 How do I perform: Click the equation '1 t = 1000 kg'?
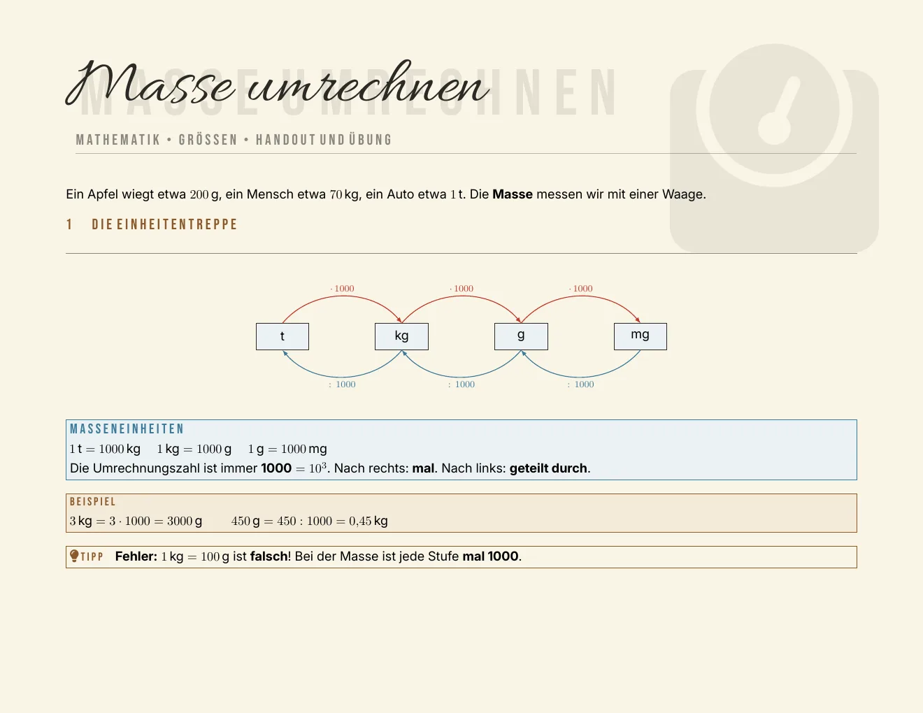(105, 449)
